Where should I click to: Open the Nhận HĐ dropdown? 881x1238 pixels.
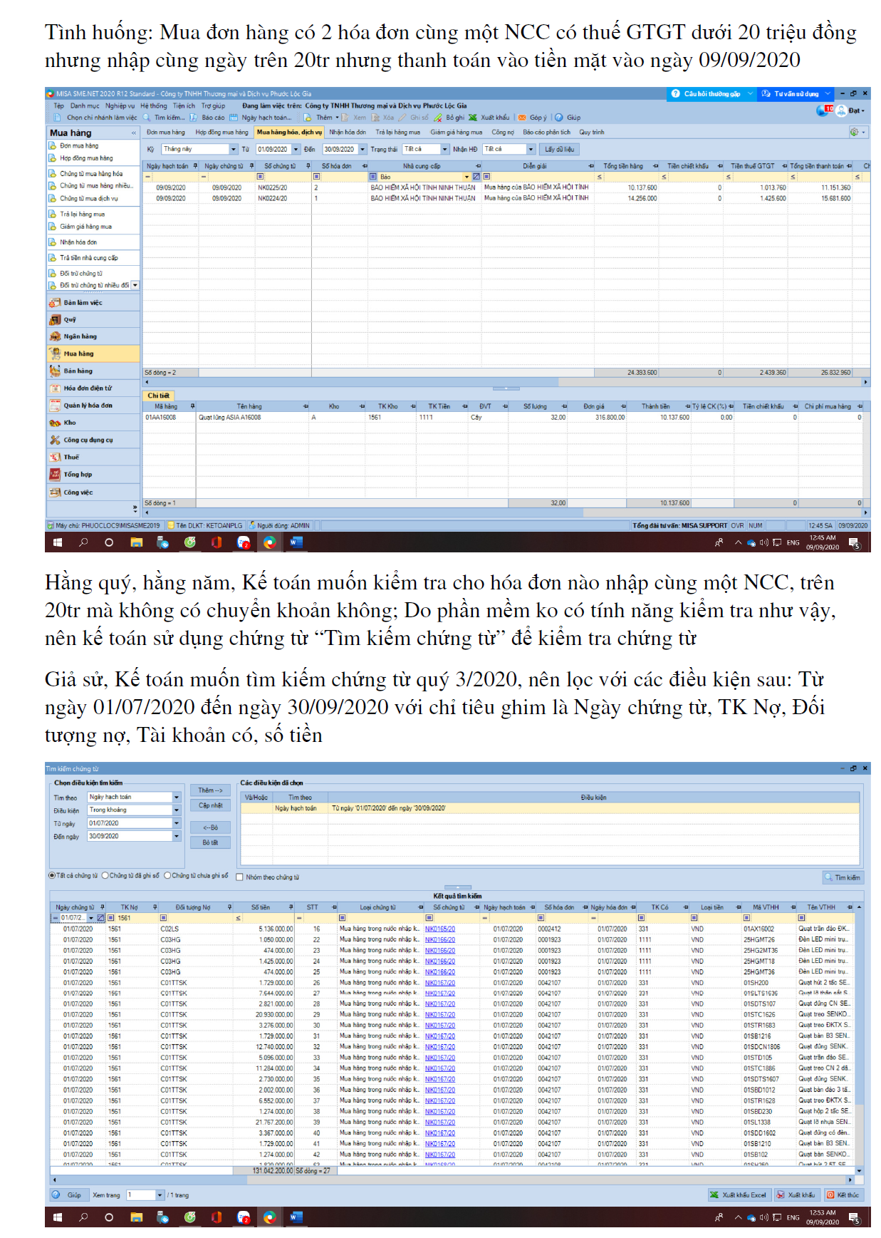pos(531,149)
